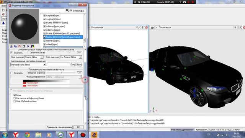
Task: Toggle the 'leather2 [spec]' material checkbox
Action: coord(44,41)
